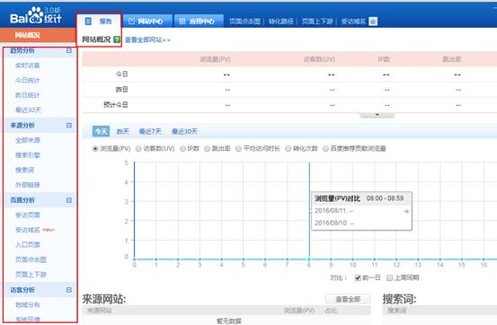Click the icon next to 受访域名 in top bar
The height and width of the screenshot is (325, 497).
pyautogui.click(x=373, y=22)
